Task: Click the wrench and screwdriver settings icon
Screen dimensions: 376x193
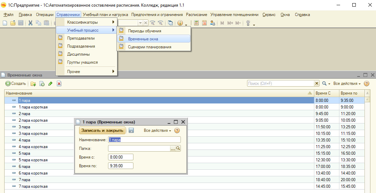Action: click(248, 23)
